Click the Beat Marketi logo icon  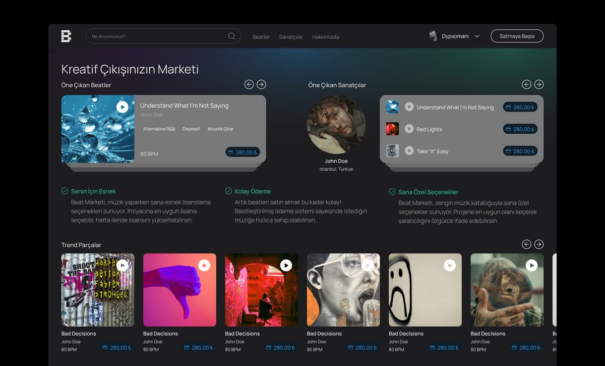[x=66, y=36]
